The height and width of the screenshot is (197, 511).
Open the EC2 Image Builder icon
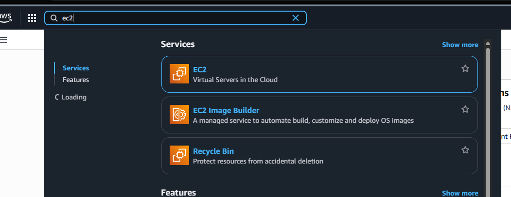click(179, 115)
